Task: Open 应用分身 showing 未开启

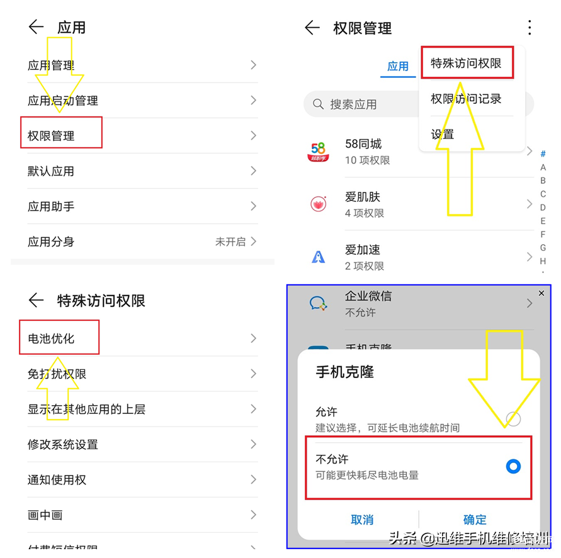Action: [x=142, y=242]
